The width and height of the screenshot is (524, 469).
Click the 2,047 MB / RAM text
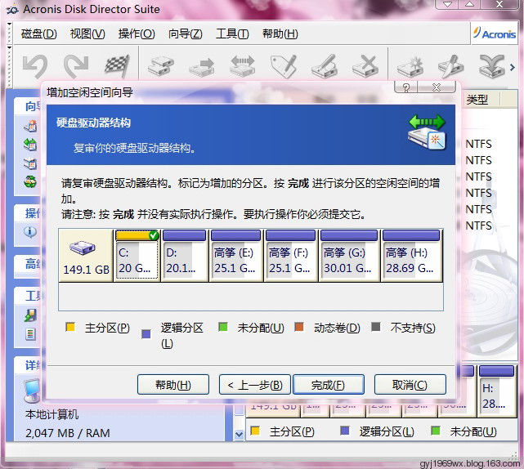tap(68, 433)
